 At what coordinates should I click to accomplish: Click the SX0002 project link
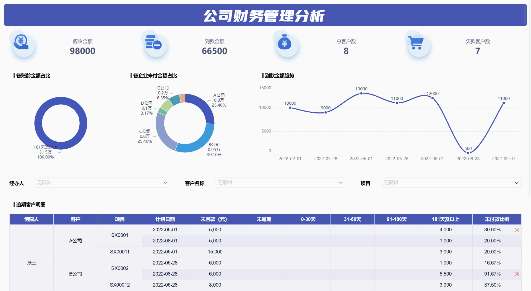(119, 268)
